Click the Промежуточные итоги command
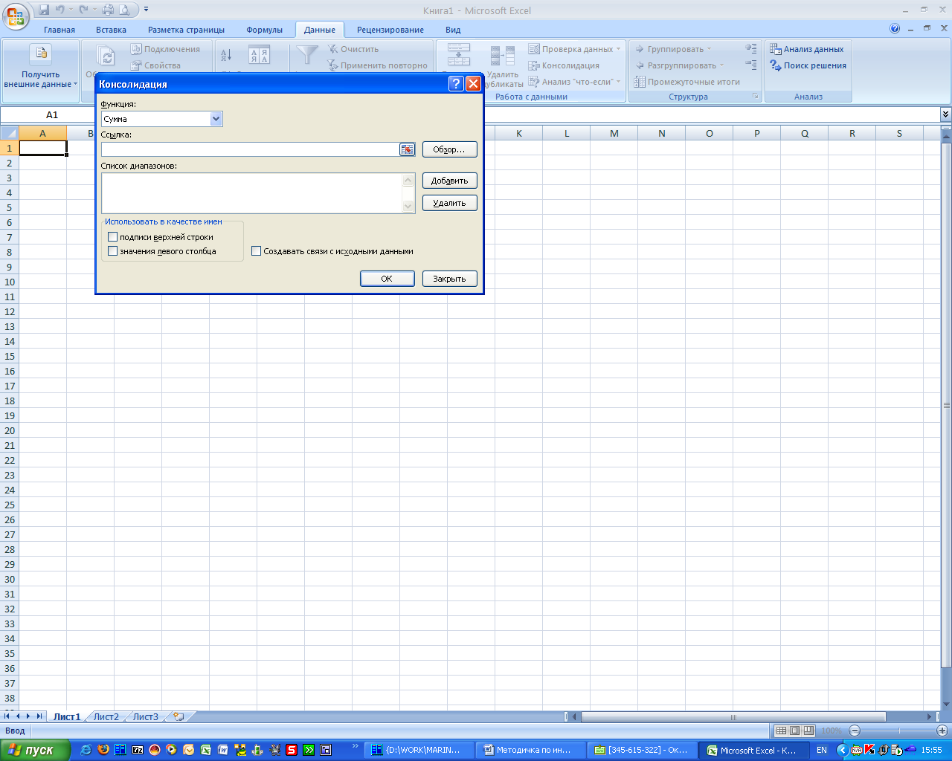The width and height of the screenshot is (952, 761). click(686, 82)
